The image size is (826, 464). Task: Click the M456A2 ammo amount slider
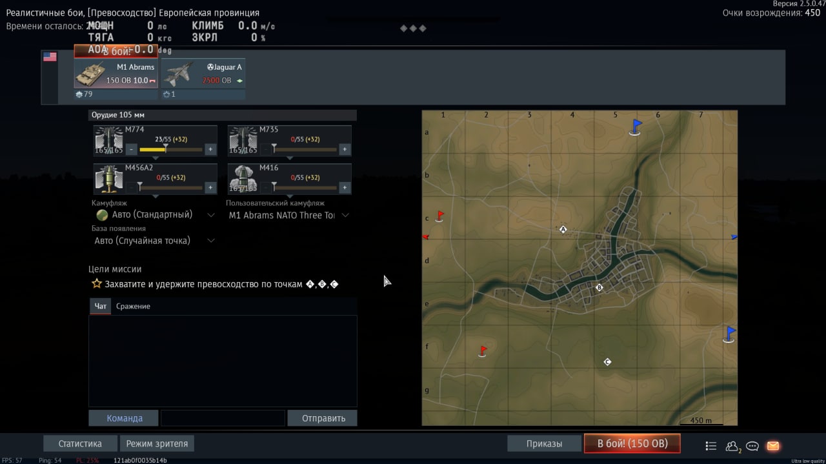point(171,188)
